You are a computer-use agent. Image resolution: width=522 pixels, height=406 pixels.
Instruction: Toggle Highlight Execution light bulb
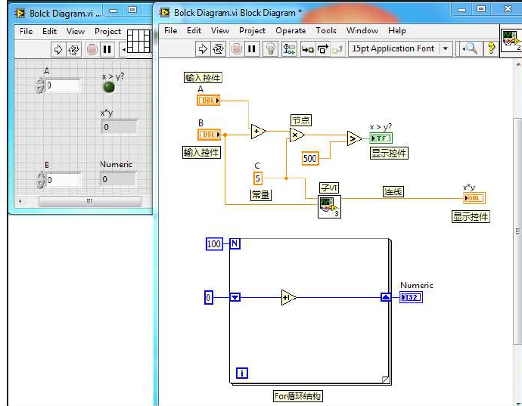(x=271, y=49)
